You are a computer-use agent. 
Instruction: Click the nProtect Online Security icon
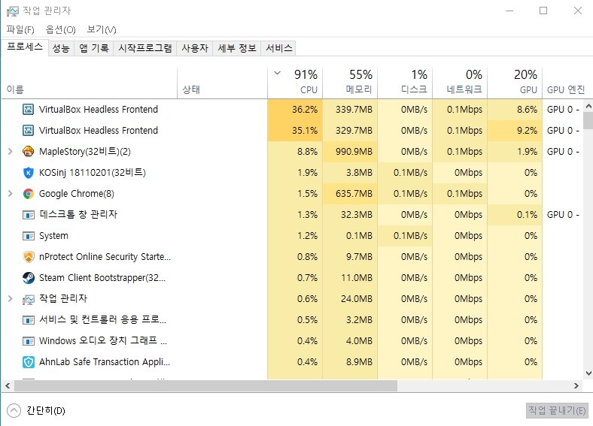click(x=29, y=257)
